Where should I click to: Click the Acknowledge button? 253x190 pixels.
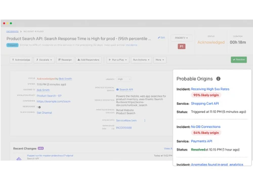tap(21, 60)
